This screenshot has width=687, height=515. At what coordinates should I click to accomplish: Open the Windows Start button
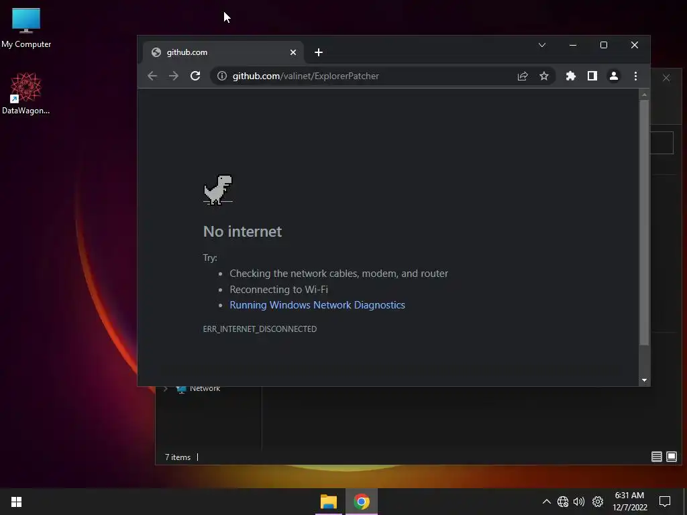coord(17,502)
